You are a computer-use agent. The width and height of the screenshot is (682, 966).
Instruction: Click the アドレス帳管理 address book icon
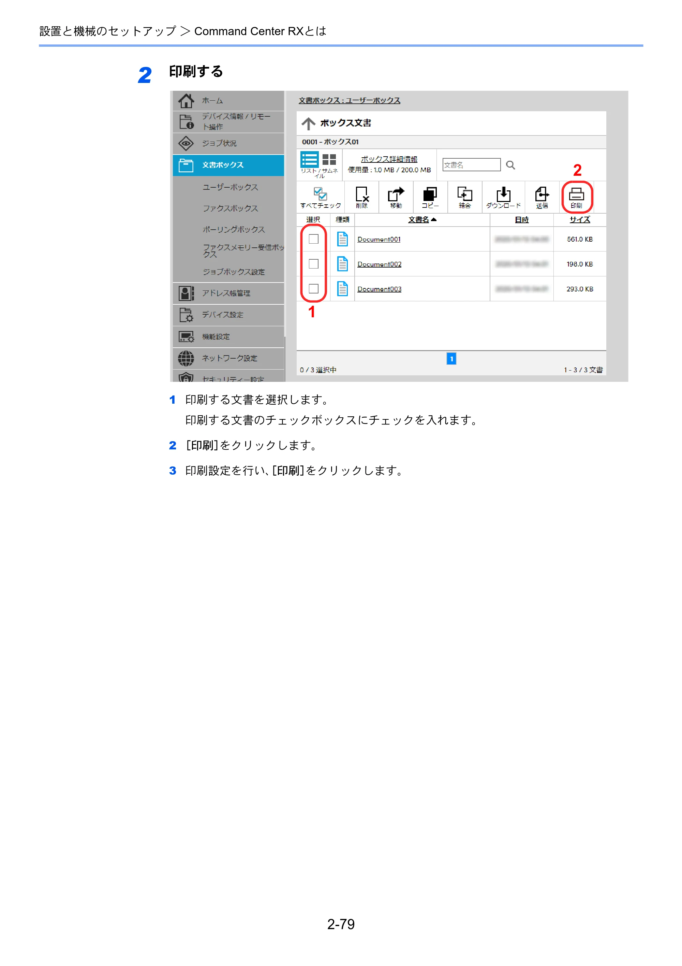(186, 293)
